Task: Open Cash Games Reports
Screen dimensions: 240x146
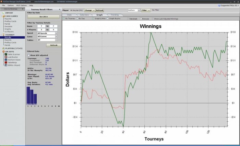Action: point(8,19)
